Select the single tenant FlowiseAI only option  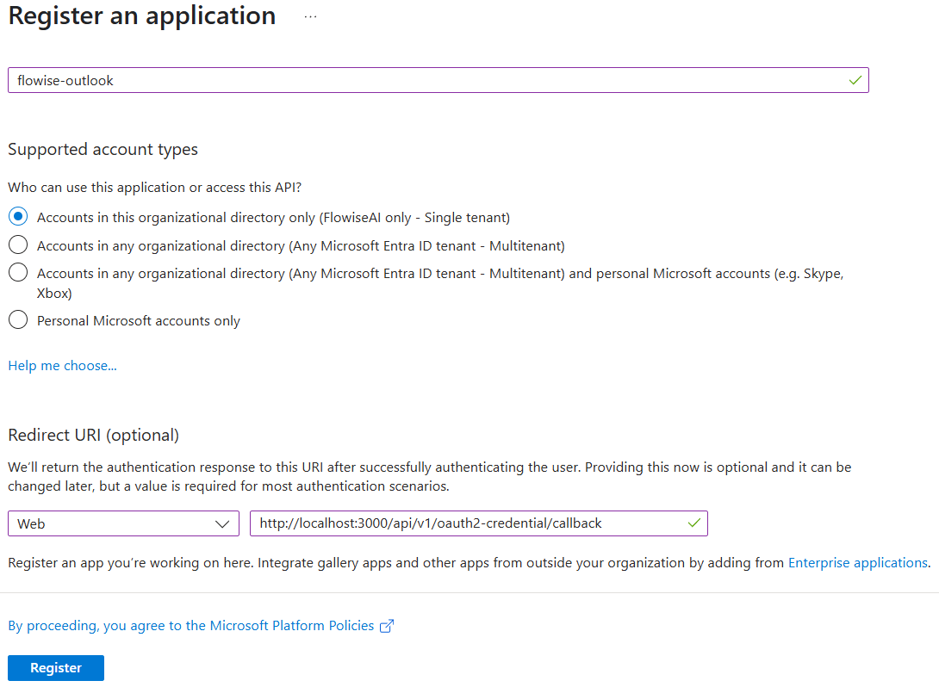[18, 218]
